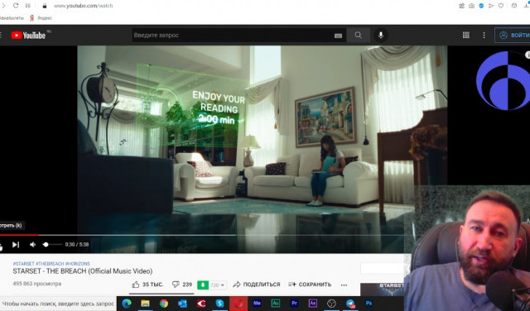The width and height of the screenshot is (530, 311).
Task: Mute the video with speaker icon
Action: click(33, 245)
